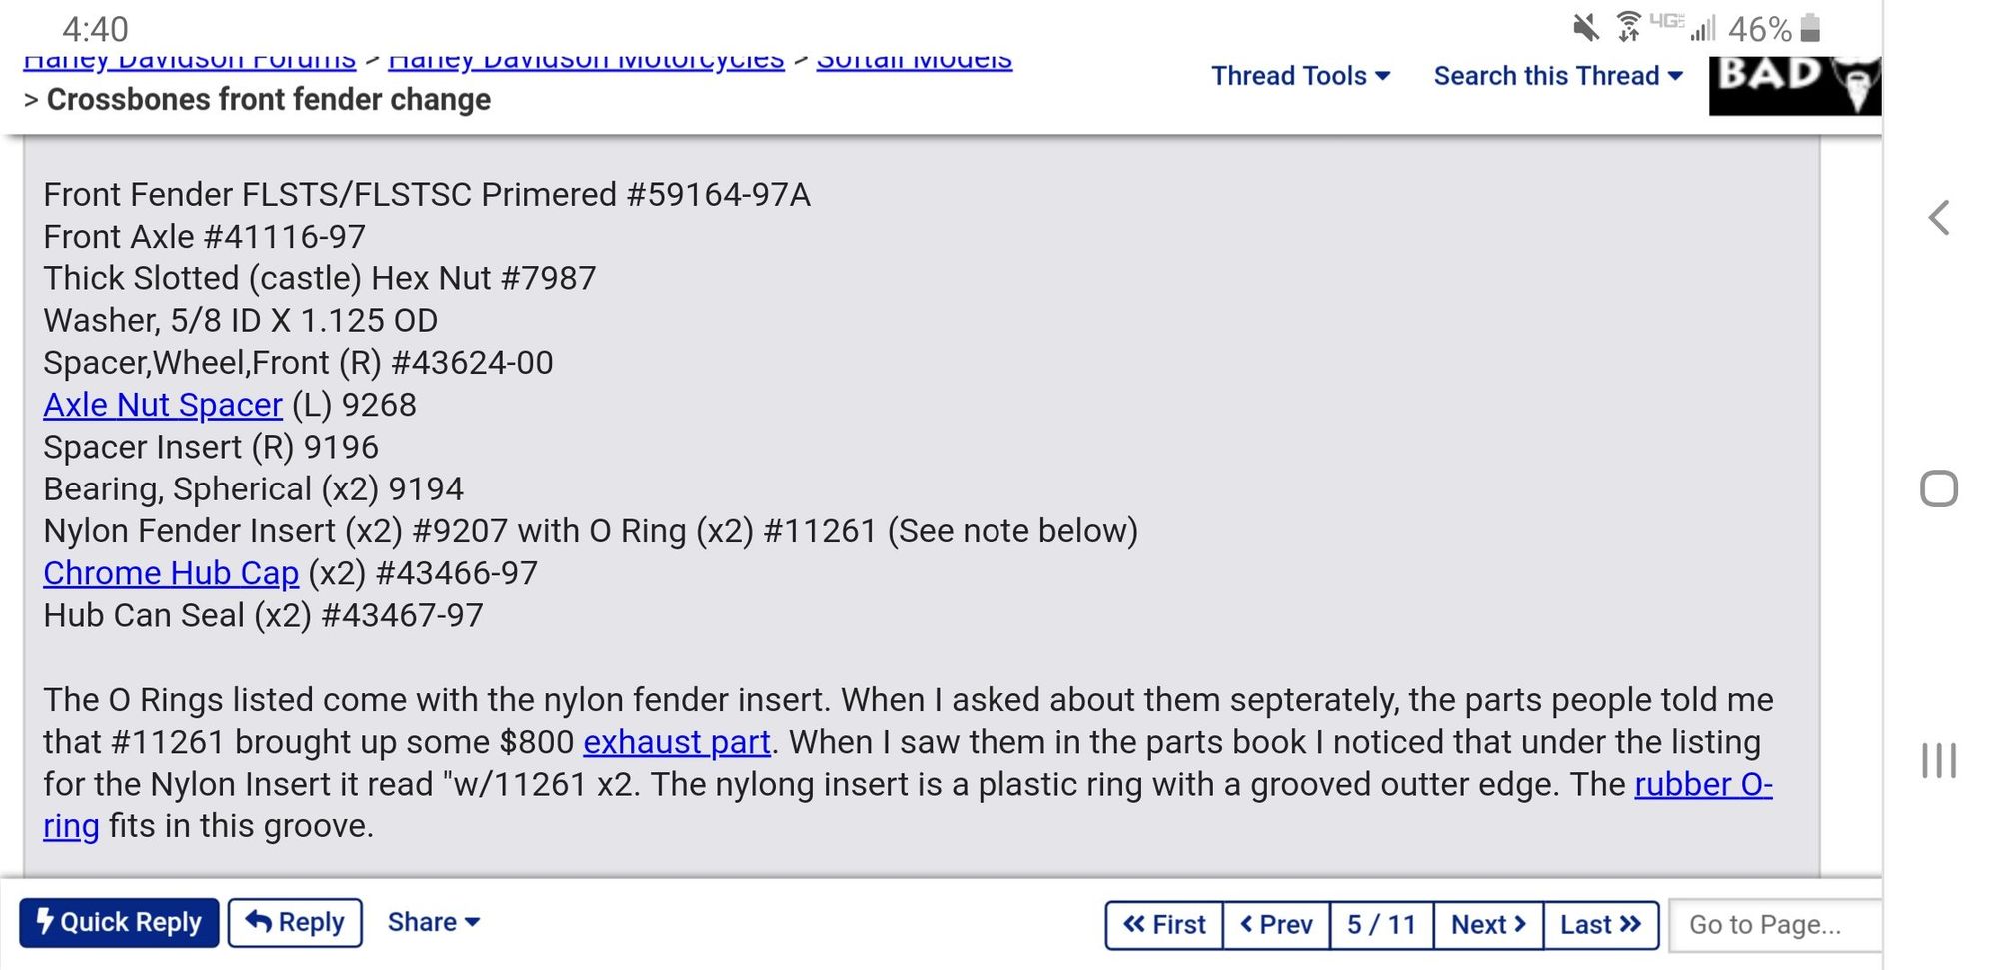This screenshot has height=970, width=1995.
Task: Go to the Prev page
Action: (1276, 925)
